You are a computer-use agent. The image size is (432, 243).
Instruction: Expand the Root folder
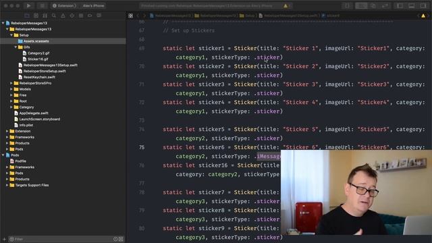(11, 101)
